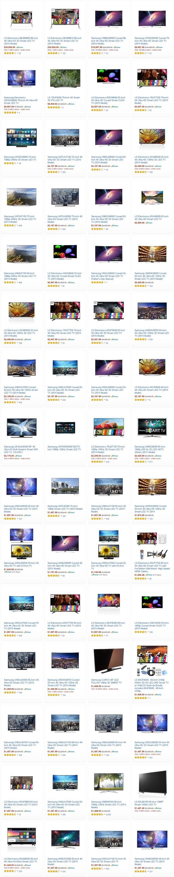Expand rating popover arrow for Samsung UN65HU8550
The image size is (174, 877).
[148, 339]
